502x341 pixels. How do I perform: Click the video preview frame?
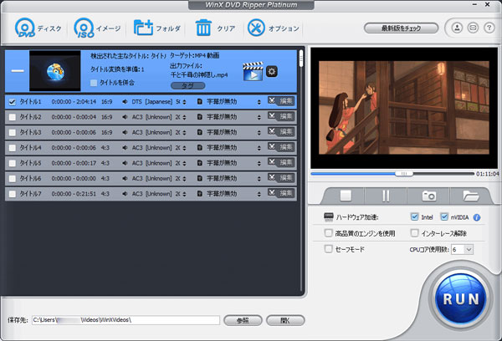(404, 108)
